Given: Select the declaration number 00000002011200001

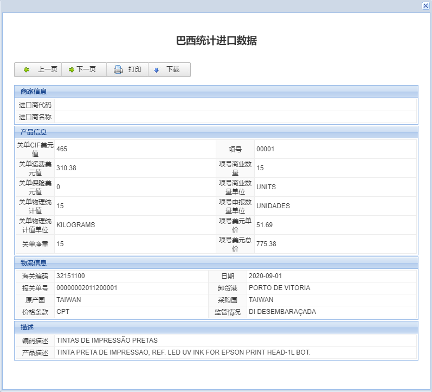Looking at the screenshot, I should (87, 288).
